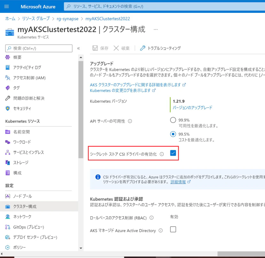Viewport: 265px width, 258px height.
Task: Click the 問題の診断と解決 wrench icon
Action: (x=8, y=98)
